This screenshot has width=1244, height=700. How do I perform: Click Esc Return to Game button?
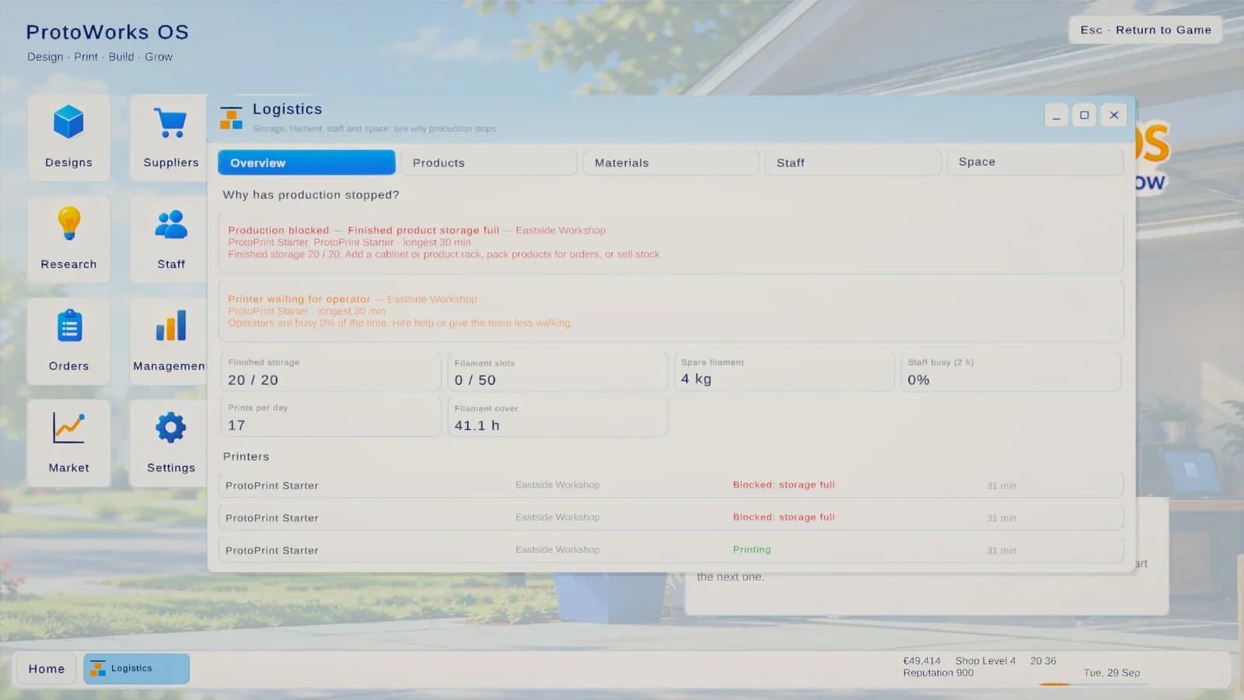coord(1145,30)
